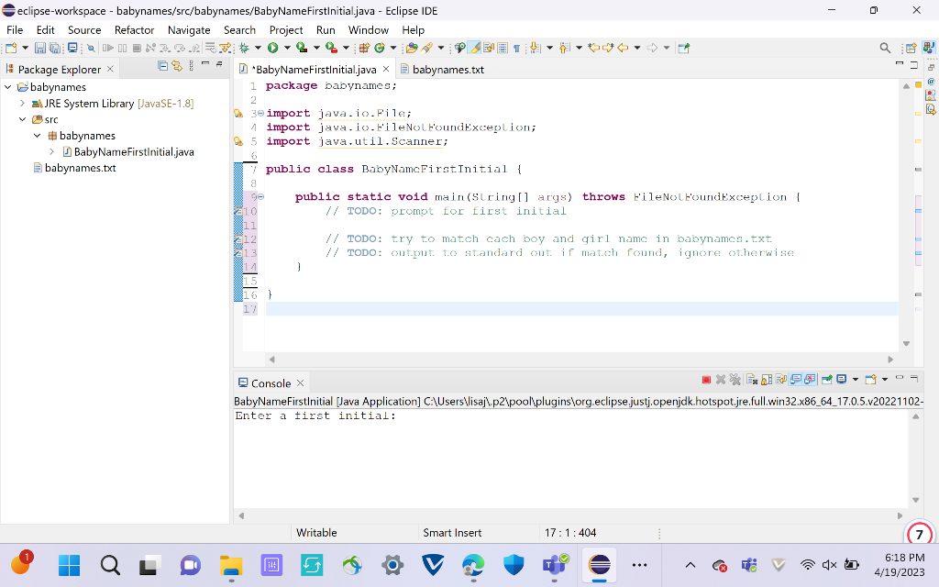Toggle Scroll Lock in Console
Viewport: 939px width, 587px height.
click(x=767, y=379)
